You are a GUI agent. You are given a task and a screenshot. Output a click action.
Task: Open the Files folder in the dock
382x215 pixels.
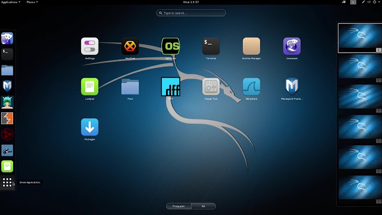click(7, 70)
